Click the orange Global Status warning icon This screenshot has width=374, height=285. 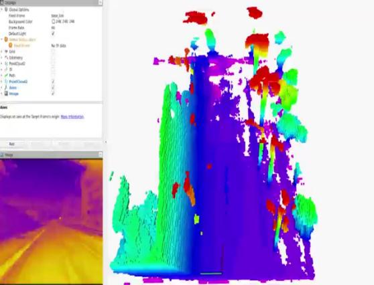[x=6, y=39]
